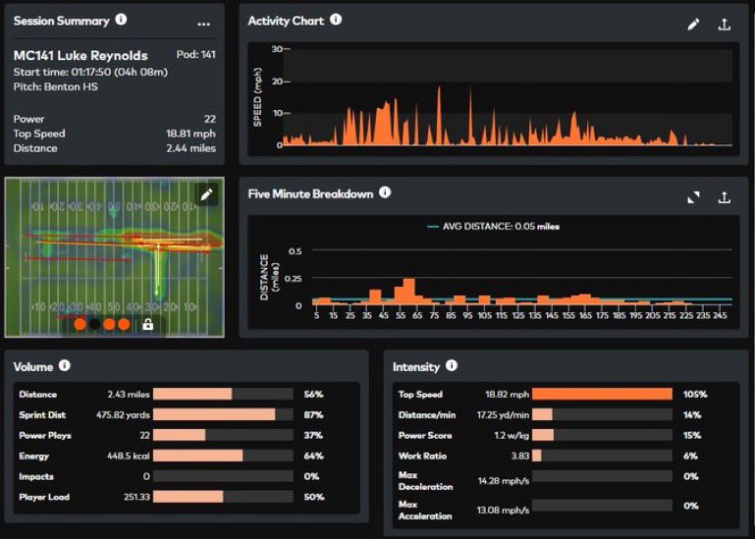Click the Power Score value 1.2 w/kg
This screenshot has height=539, width=755.
[x=512, y=436]
